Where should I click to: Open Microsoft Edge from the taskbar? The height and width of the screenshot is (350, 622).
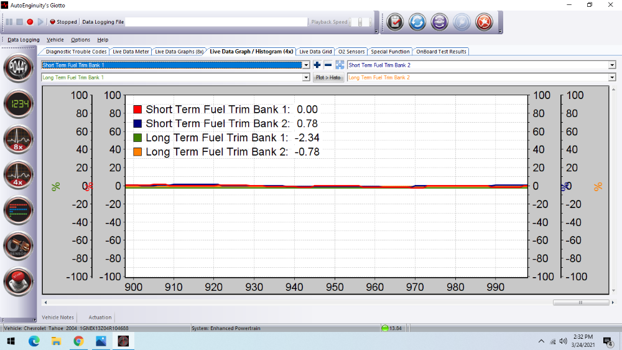pos(34,341)
